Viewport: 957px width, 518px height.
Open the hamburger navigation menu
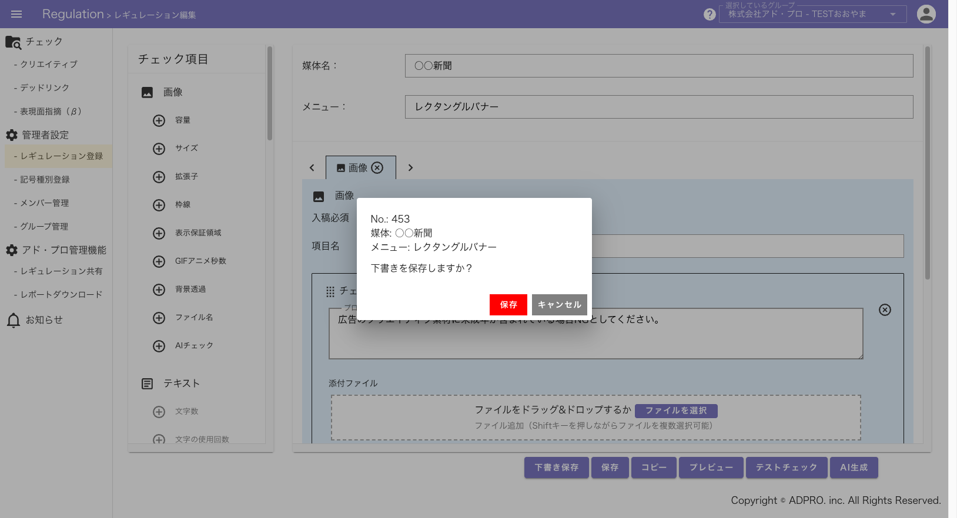point(16,14)
